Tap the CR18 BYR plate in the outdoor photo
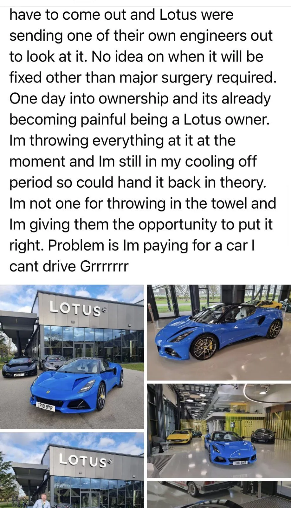 46,406
